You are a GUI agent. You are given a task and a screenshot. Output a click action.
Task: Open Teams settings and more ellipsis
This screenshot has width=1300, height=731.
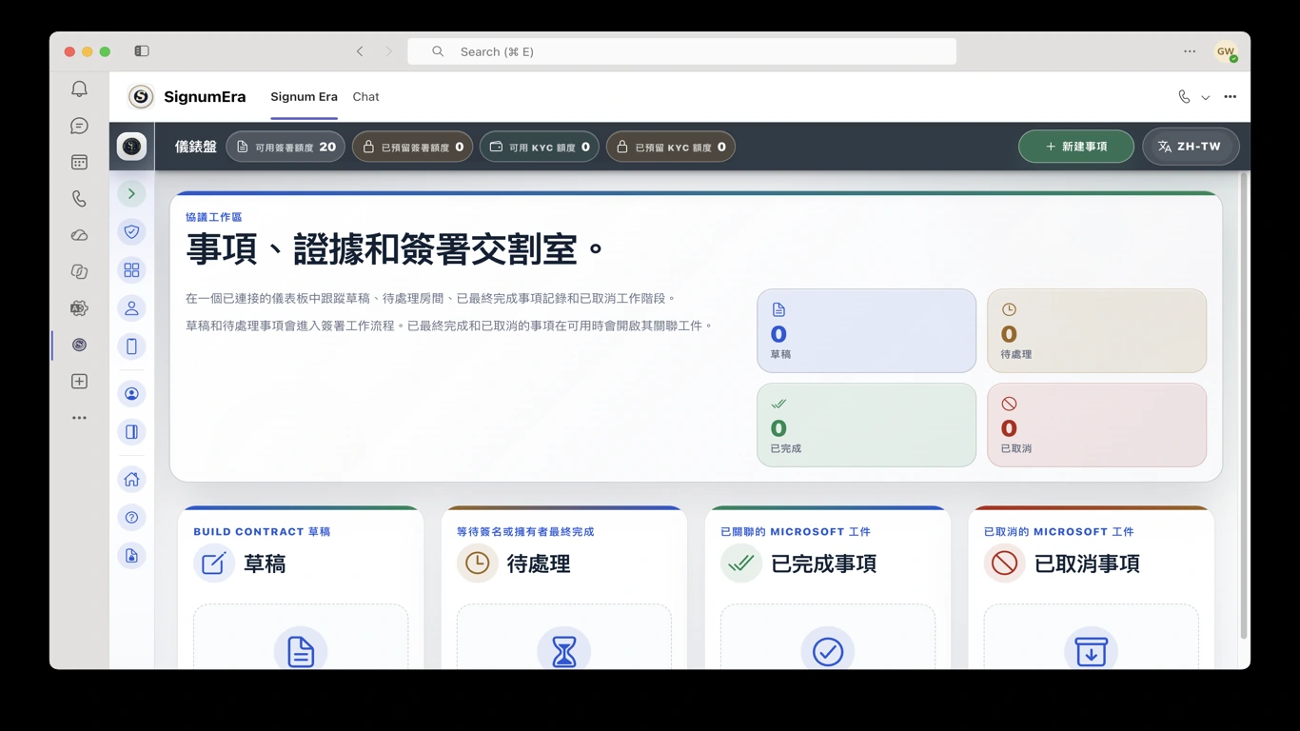click(1190, 51)
